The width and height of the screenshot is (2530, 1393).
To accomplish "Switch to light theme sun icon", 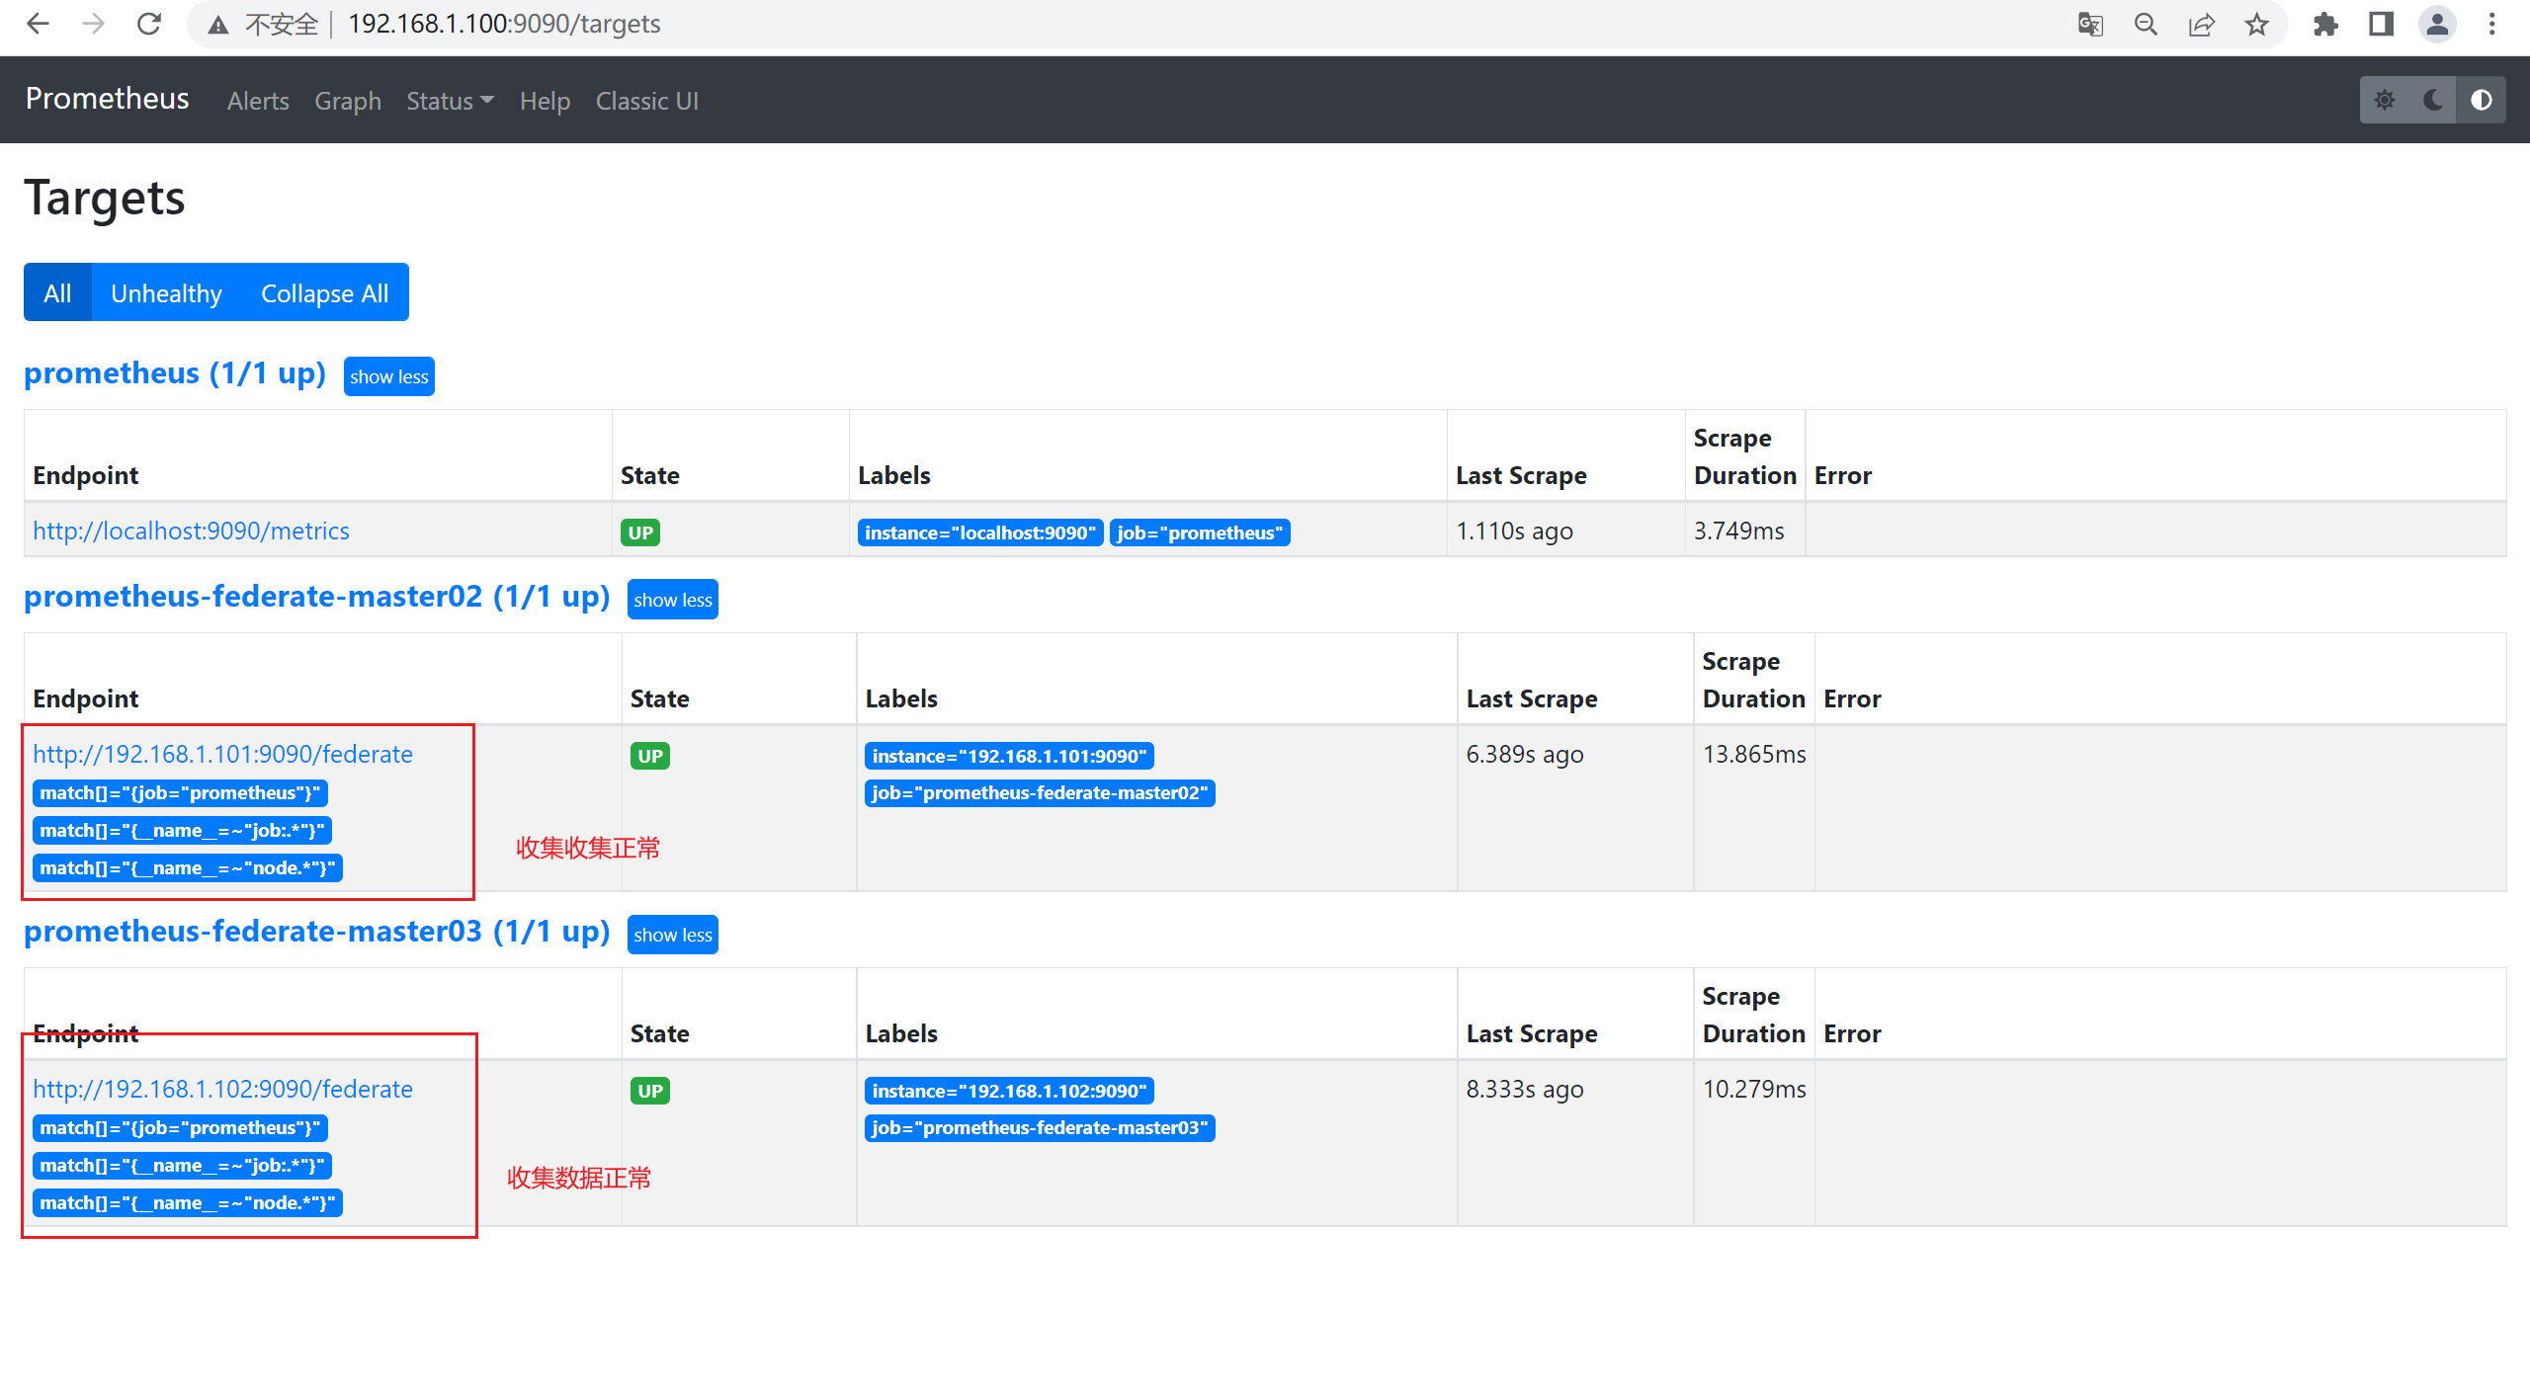I will (2385, 100).
